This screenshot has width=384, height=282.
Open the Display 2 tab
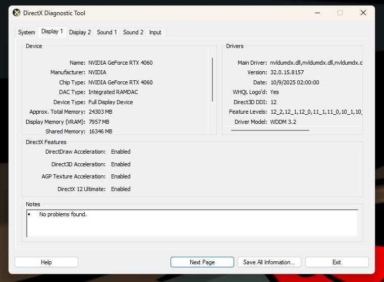80,32
